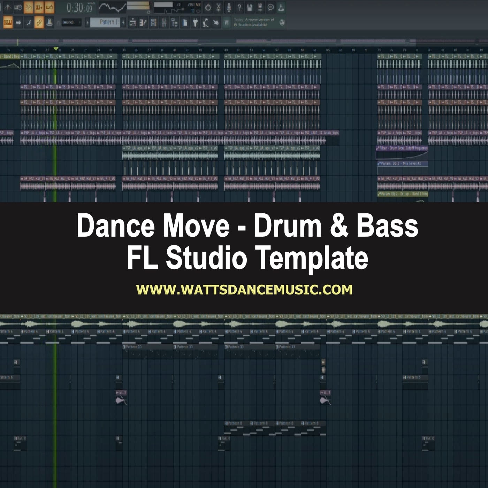This screenshot has width=488, height=488.
Task: Open the Pattern 1 selector
Action: pyautogui.click(x=106, y=22)
